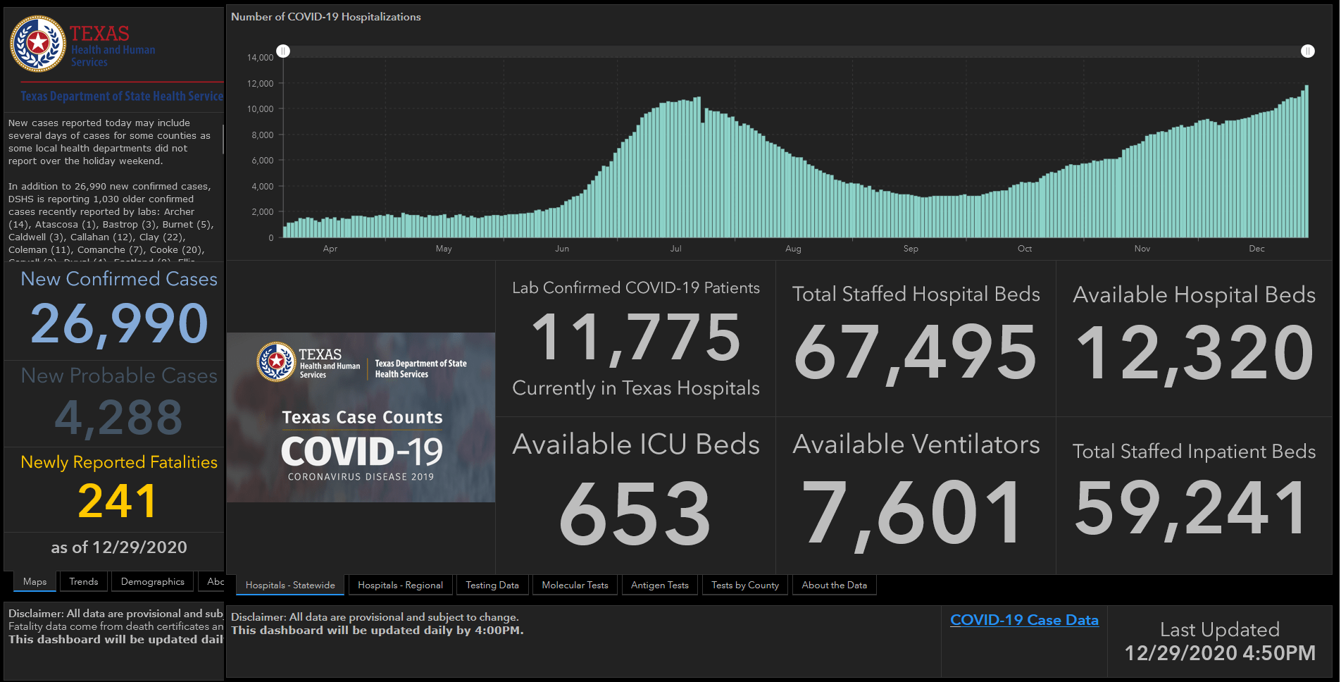The height and width of the screenshot is (682, 1341).
Task: Click the Jul label on the chart axis
Action: click(675, 249)
